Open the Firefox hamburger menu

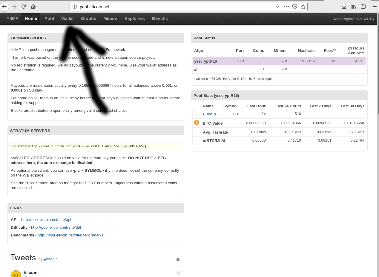[x=375, y=7]
